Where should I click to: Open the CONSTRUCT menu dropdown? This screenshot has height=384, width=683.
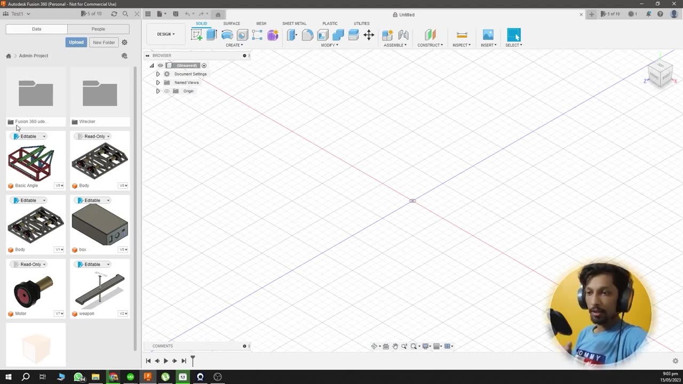pos(430,45)
